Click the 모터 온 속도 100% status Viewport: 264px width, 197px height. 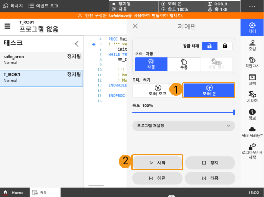[x=182, y=6]
